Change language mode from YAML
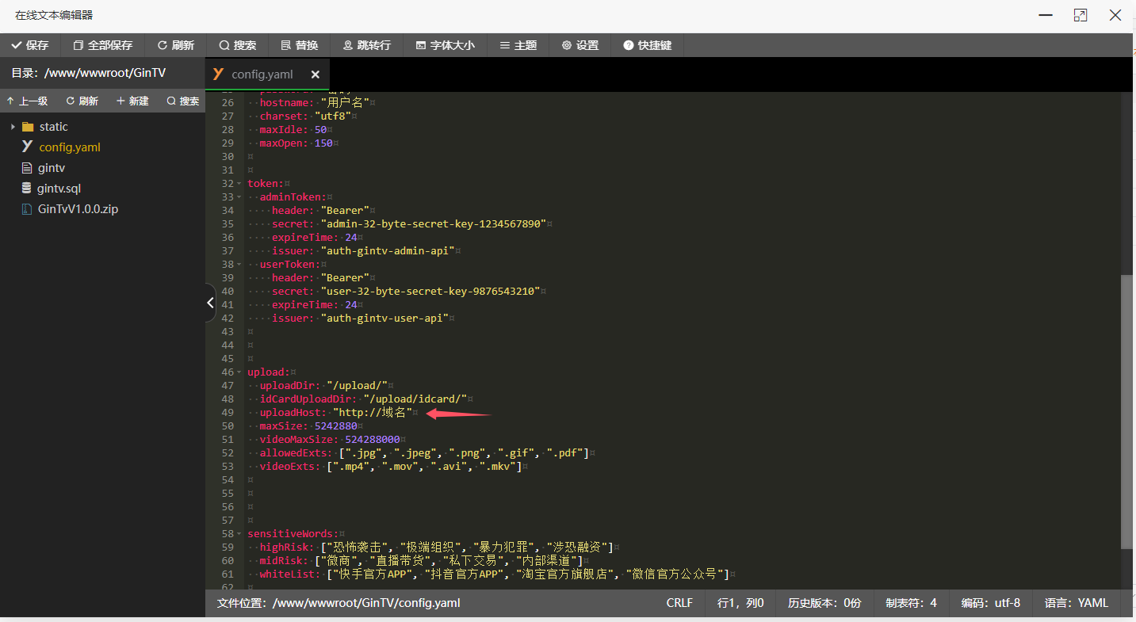Image resolution: width=1136 pixels, height=622 pixels. click(x=1076, y=603)
